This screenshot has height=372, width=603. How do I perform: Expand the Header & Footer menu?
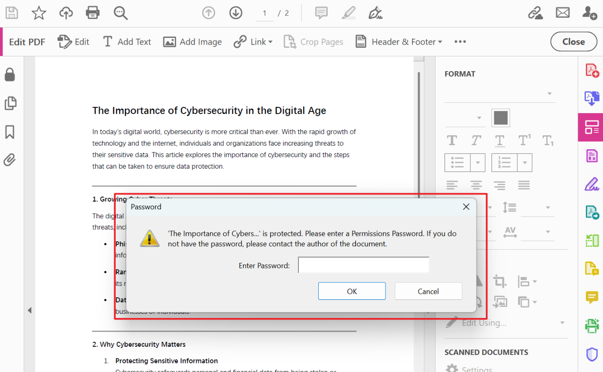pos(399,42)
